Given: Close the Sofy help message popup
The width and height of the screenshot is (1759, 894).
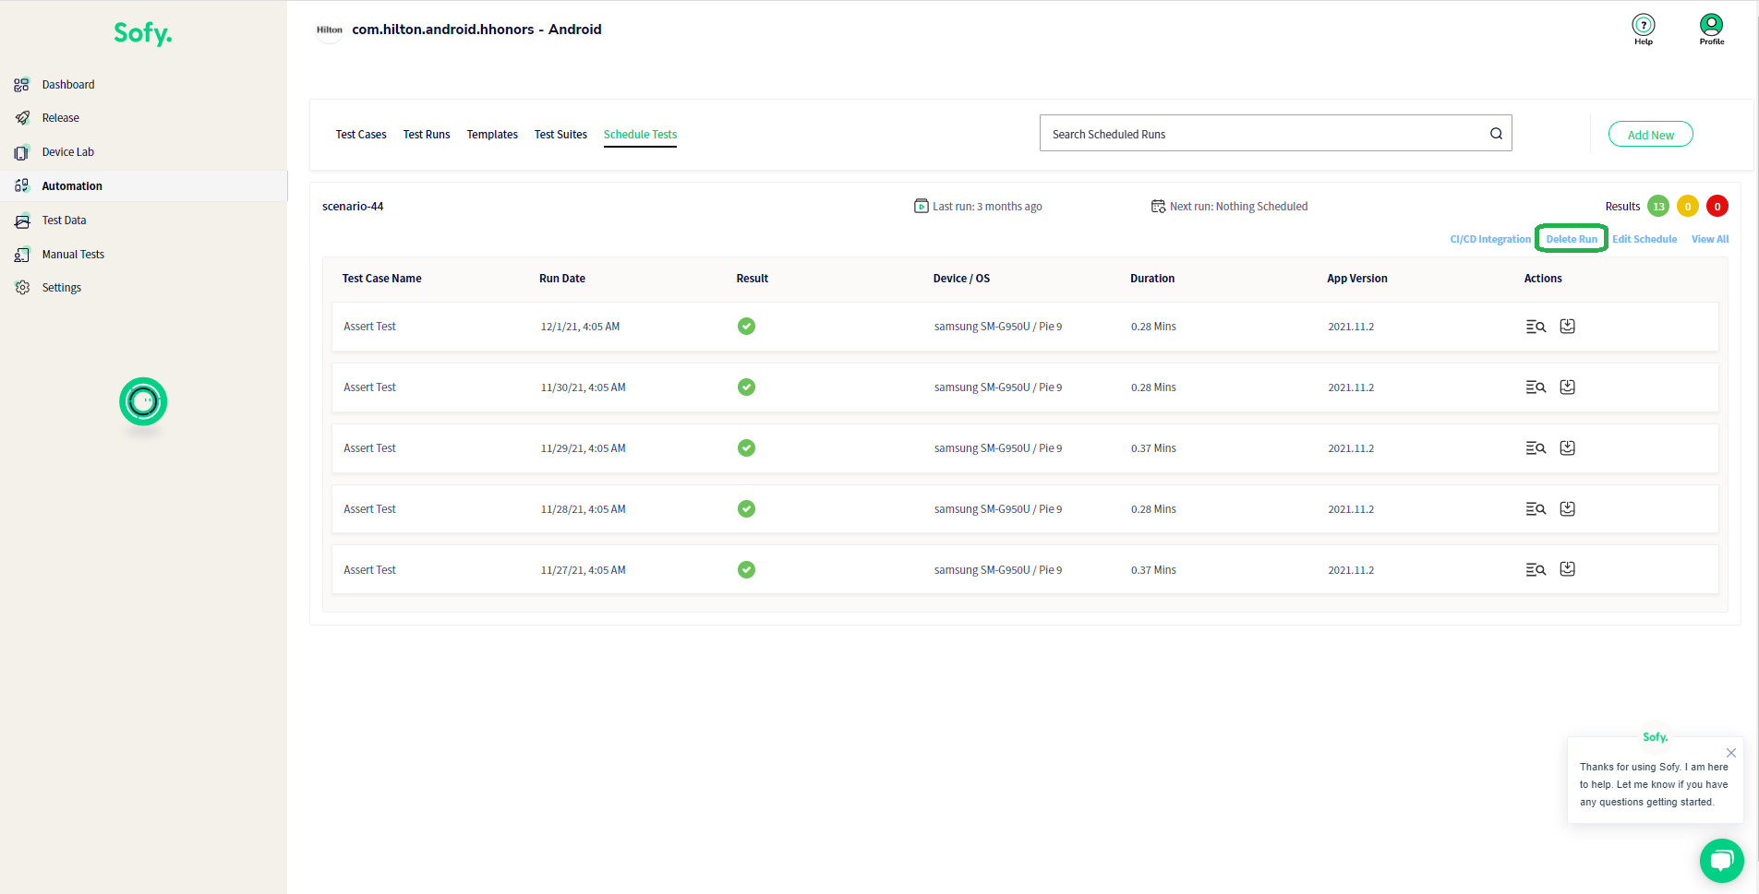Looking at the screenshot, I should [x=1731, y=753].
